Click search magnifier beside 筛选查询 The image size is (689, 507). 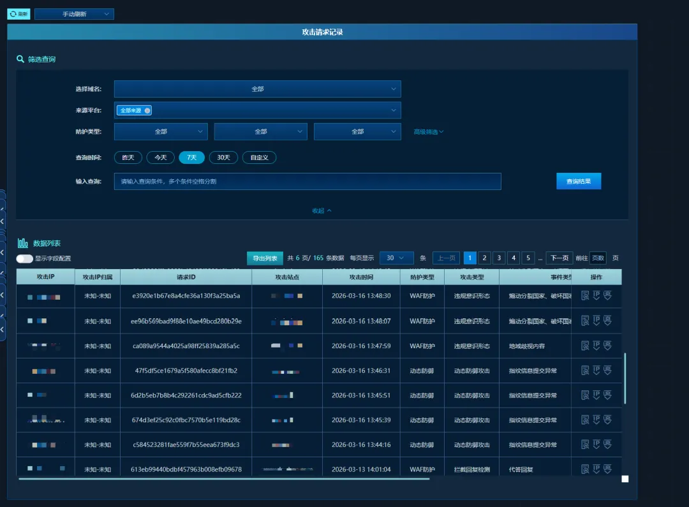(x=20, y=59)
